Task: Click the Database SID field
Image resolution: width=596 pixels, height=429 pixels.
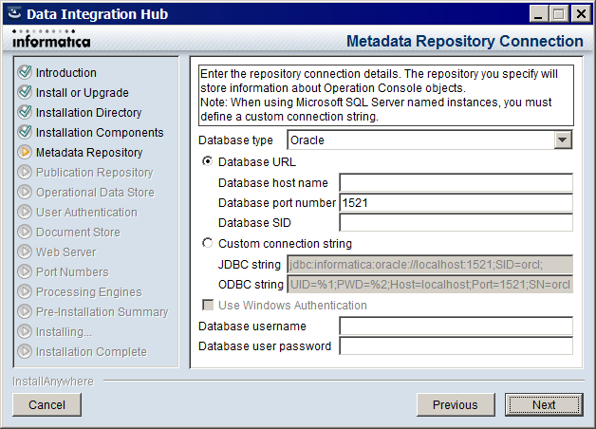Action: click(456, 222)
